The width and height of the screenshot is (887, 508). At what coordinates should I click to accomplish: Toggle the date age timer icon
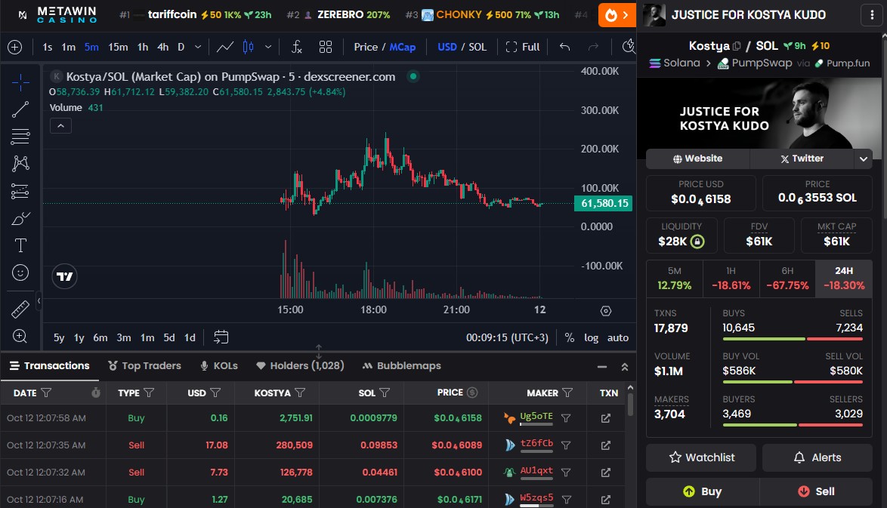pyautogui.click(x=96, y=393)
